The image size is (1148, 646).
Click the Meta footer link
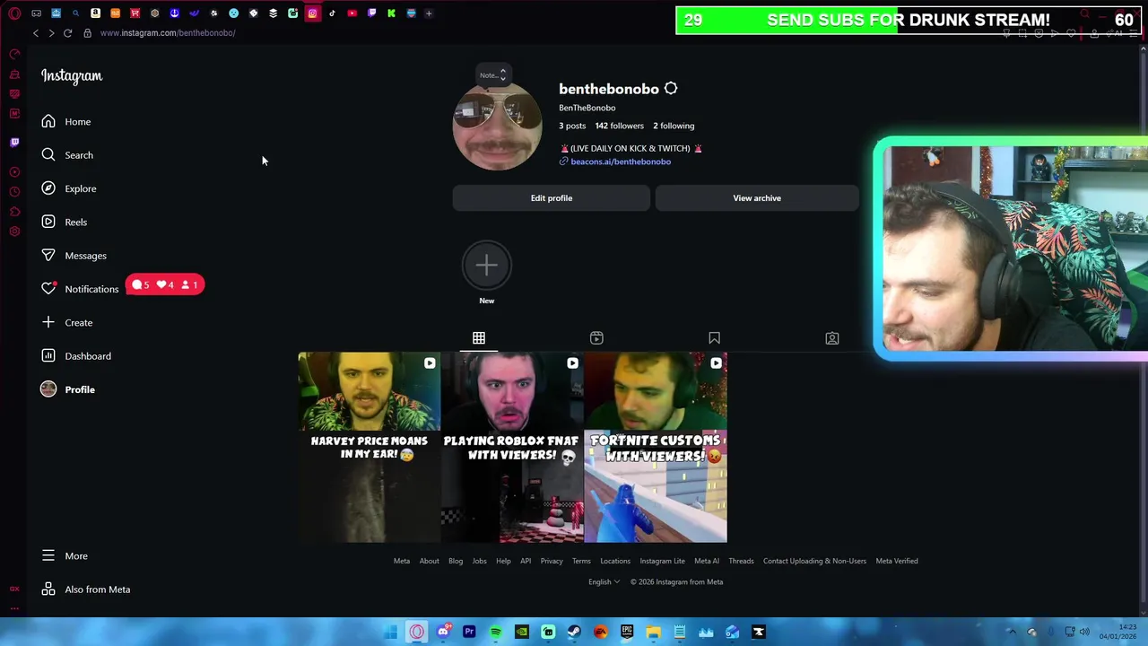pos(402,562)
